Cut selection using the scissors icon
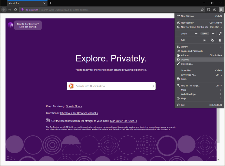 click(204, 40)
